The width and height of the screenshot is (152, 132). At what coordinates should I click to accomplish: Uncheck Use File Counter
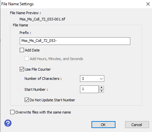tap(22, 69)
